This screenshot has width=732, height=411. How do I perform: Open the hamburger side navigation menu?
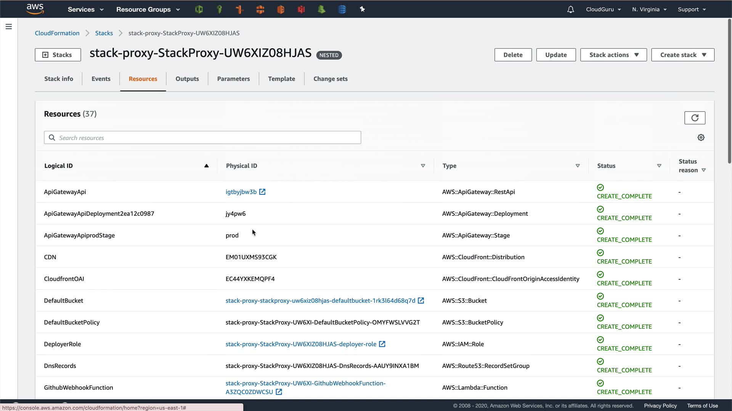(8, 27)
